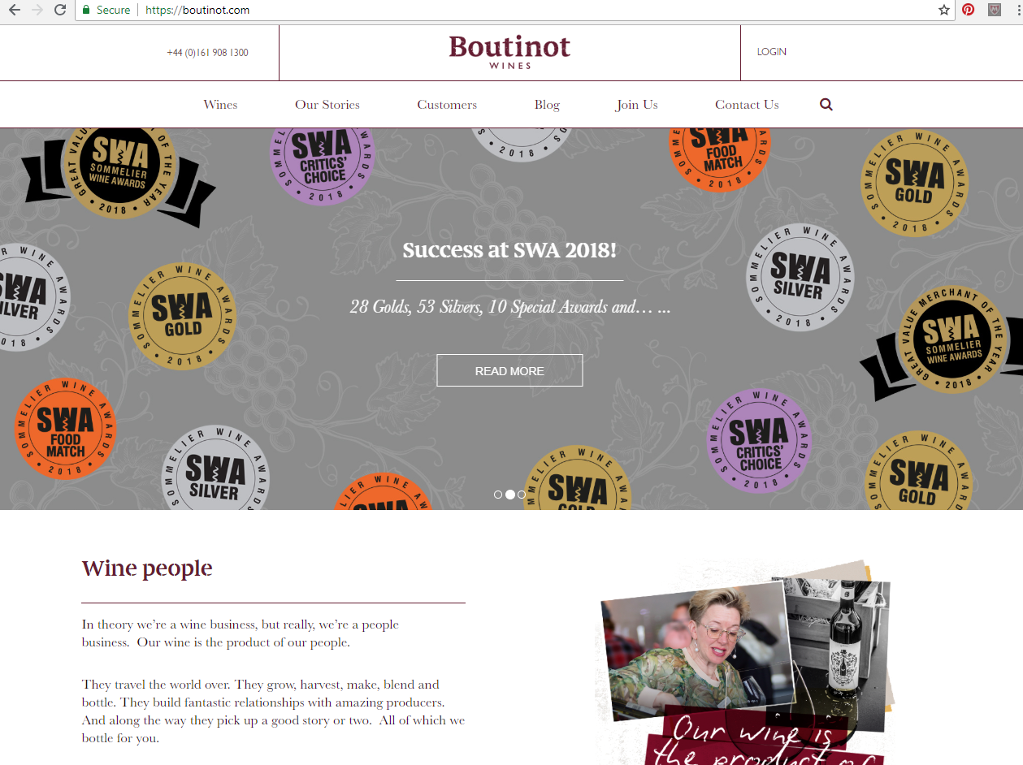Click the LOGIN link
The image size is (1023, 765).
pyautogui.click(x=772, y=52)
